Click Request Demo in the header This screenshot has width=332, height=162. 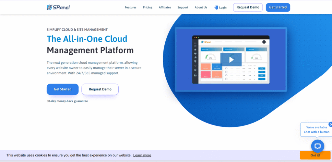[x=248, y=7]
